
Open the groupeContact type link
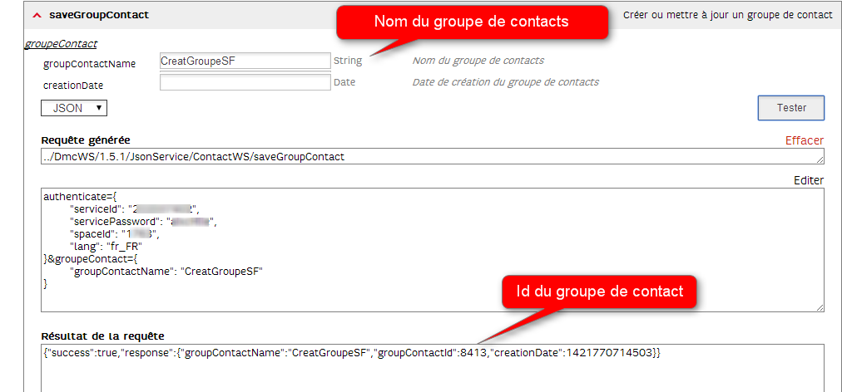61,44
